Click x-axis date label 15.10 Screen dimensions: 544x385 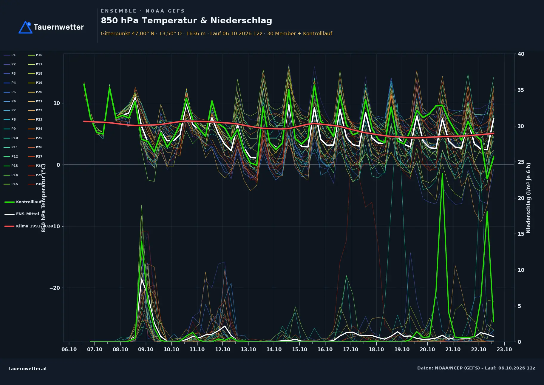pos(299,349)
